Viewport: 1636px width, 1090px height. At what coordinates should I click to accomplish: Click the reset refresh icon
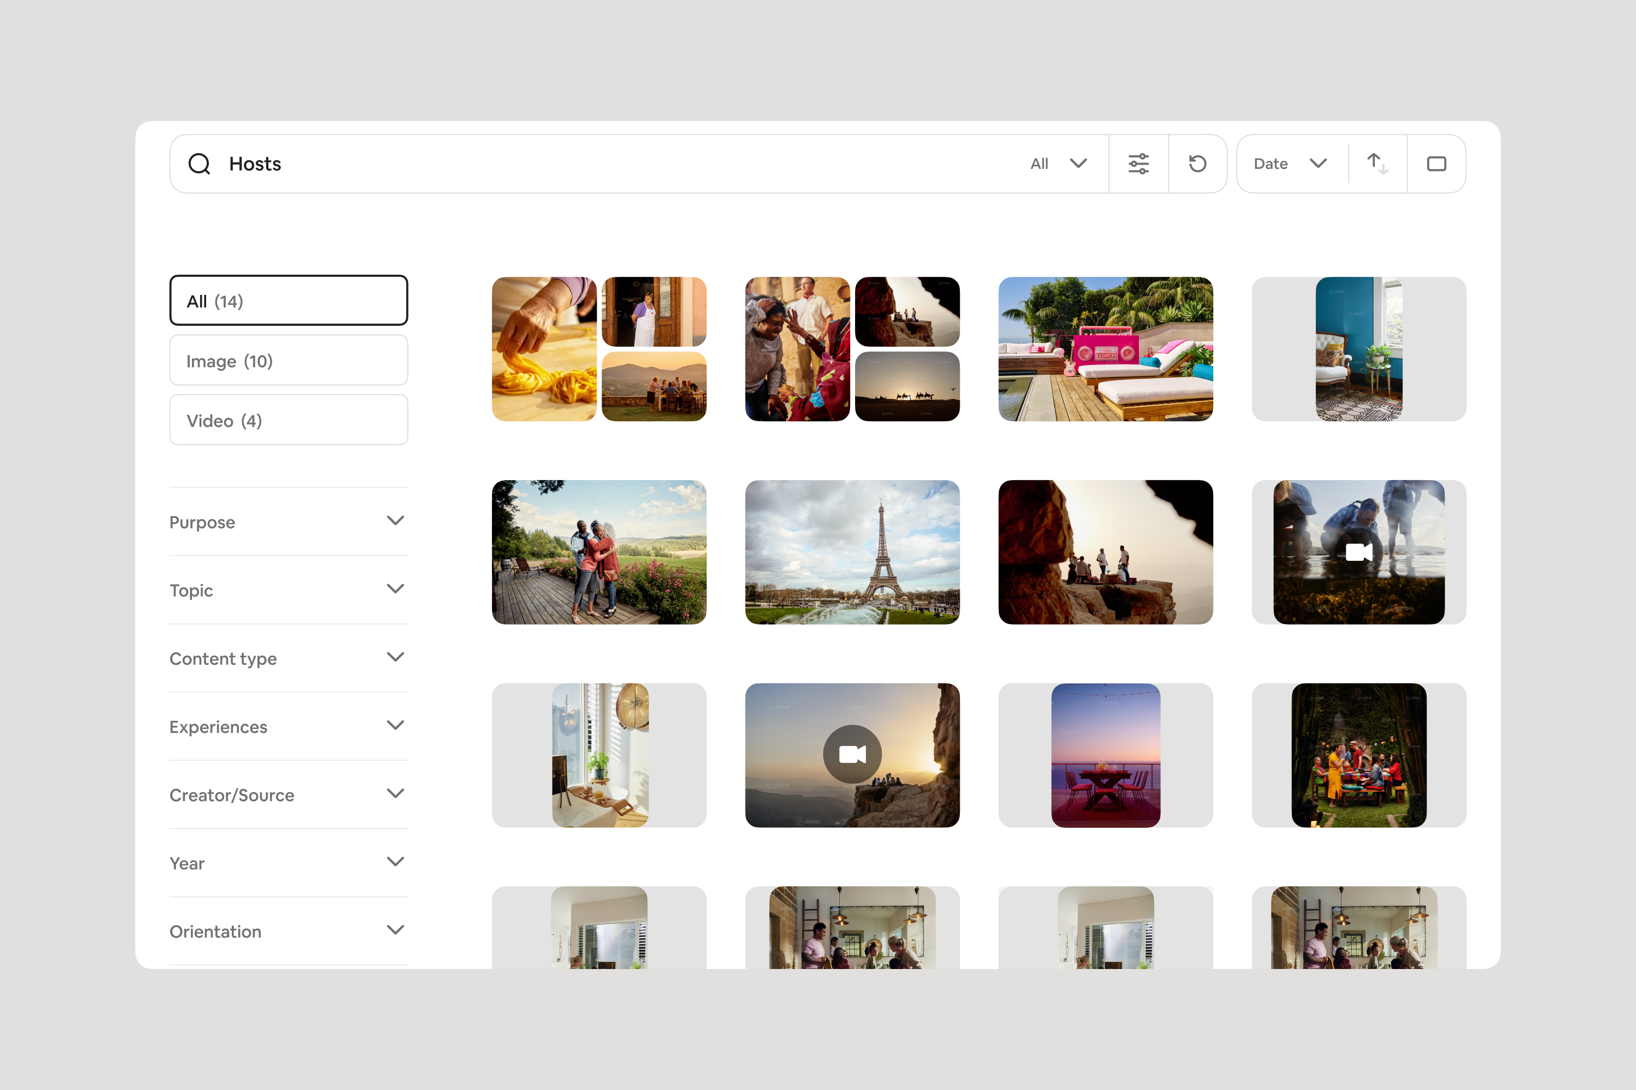[x=1197, y=164]
